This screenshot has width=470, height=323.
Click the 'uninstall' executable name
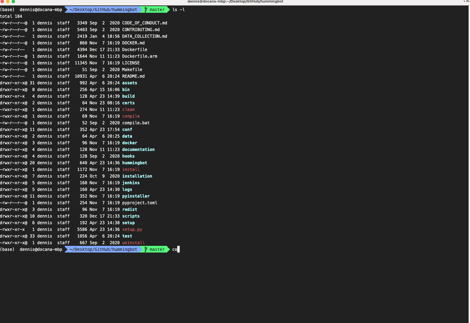pos(133,243)
